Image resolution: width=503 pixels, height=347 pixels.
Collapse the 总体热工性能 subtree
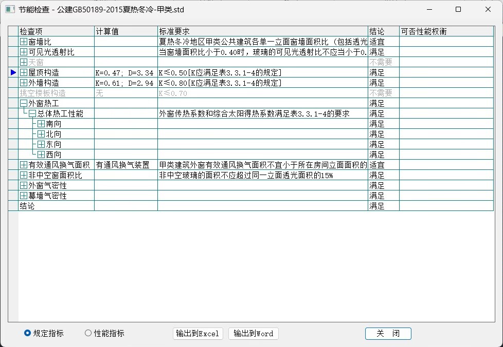[x=32, y=113]
